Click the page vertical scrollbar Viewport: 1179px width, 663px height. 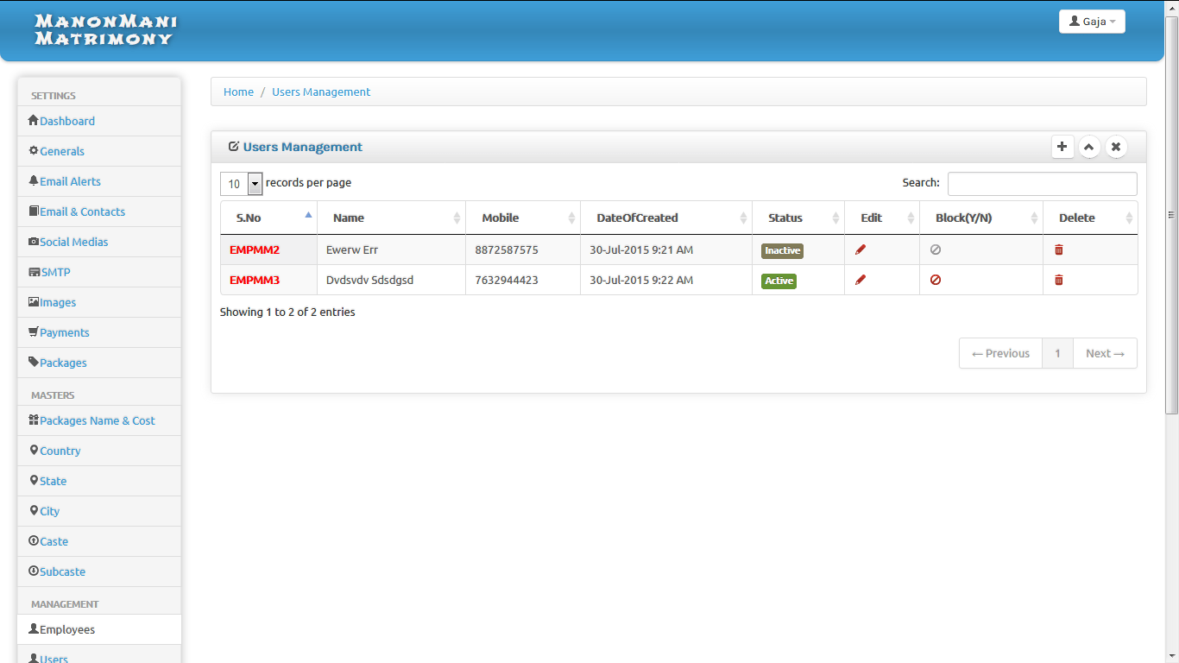tap(1171, 214)
